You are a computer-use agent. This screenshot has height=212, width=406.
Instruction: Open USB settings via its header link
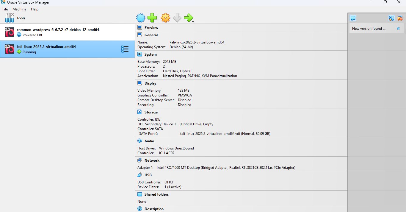tap(148, 175)
